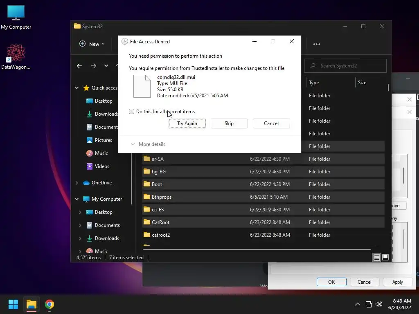This screenshot has width=419, height=314.
Task: Go back with the left arrow
Action: 79,66
